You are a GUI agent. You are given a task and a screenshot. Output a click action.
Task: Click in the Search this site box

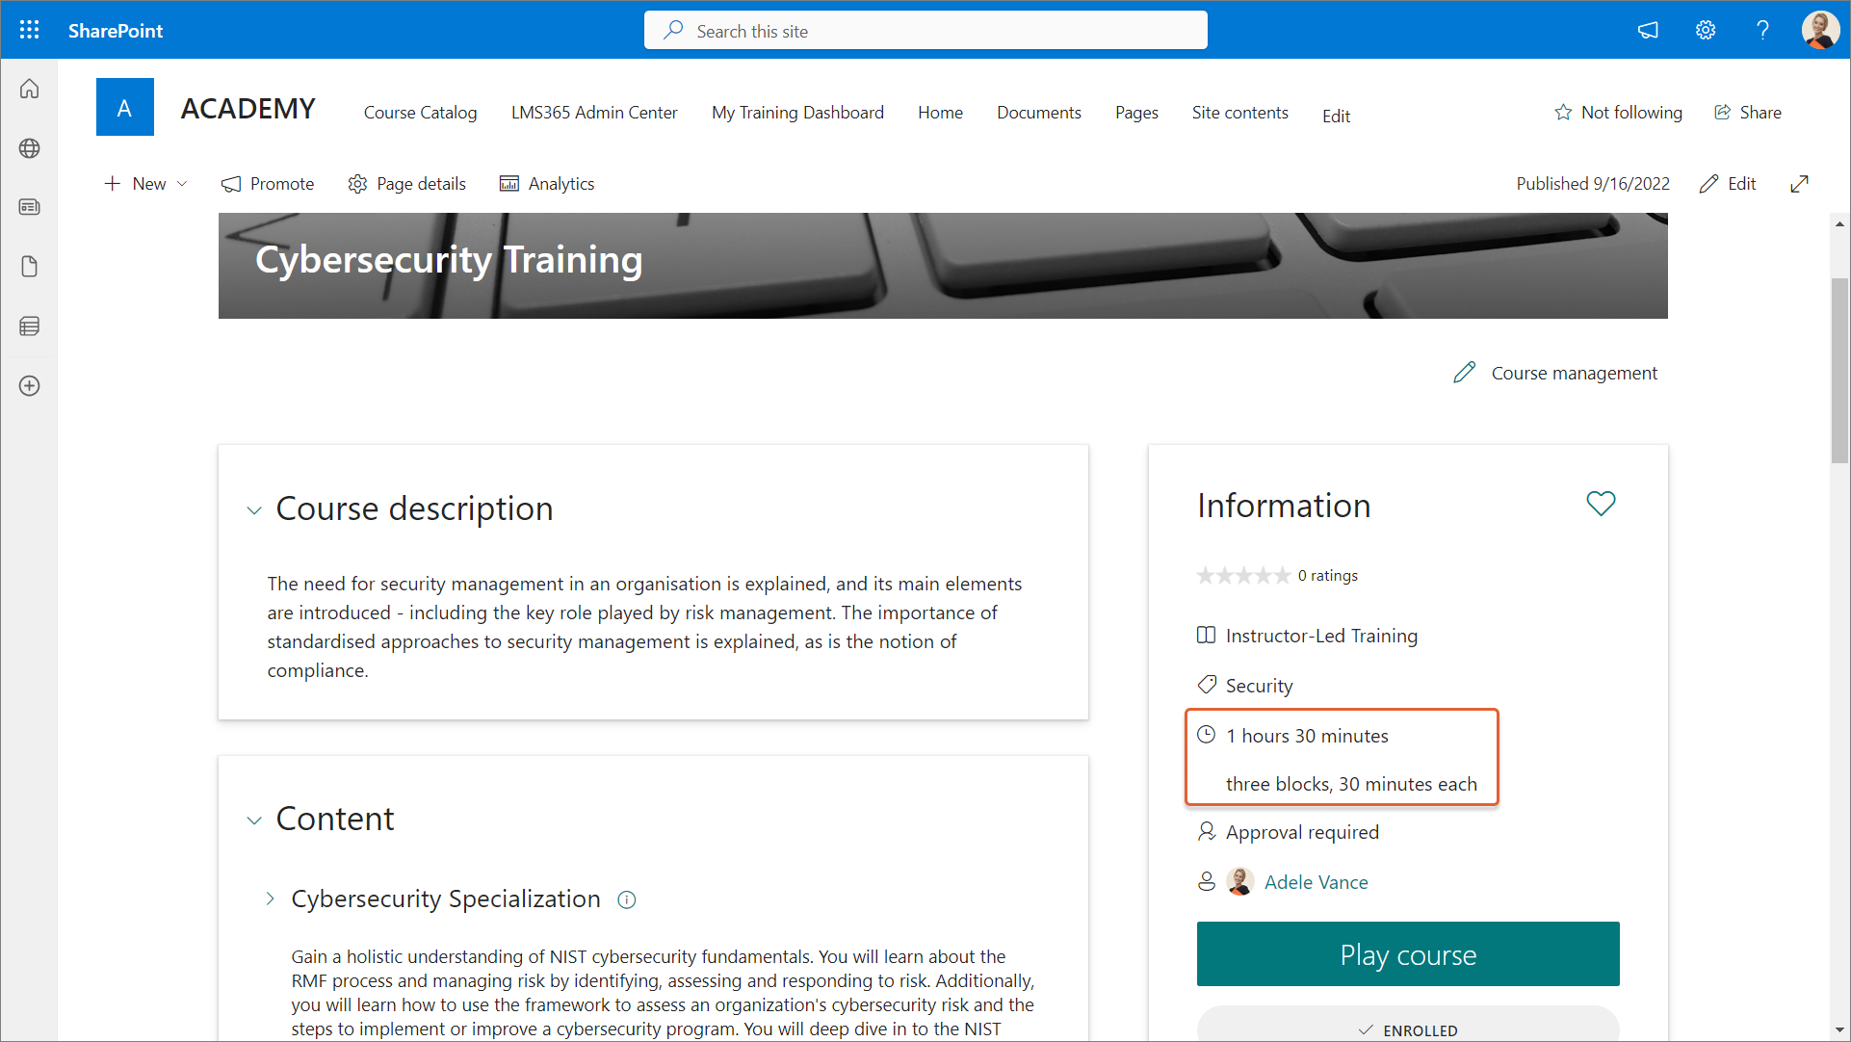(x=925, y=31)
